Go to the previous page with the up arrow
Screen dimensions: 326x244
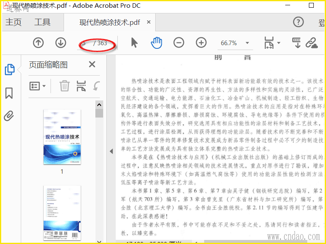click(38, 43)
